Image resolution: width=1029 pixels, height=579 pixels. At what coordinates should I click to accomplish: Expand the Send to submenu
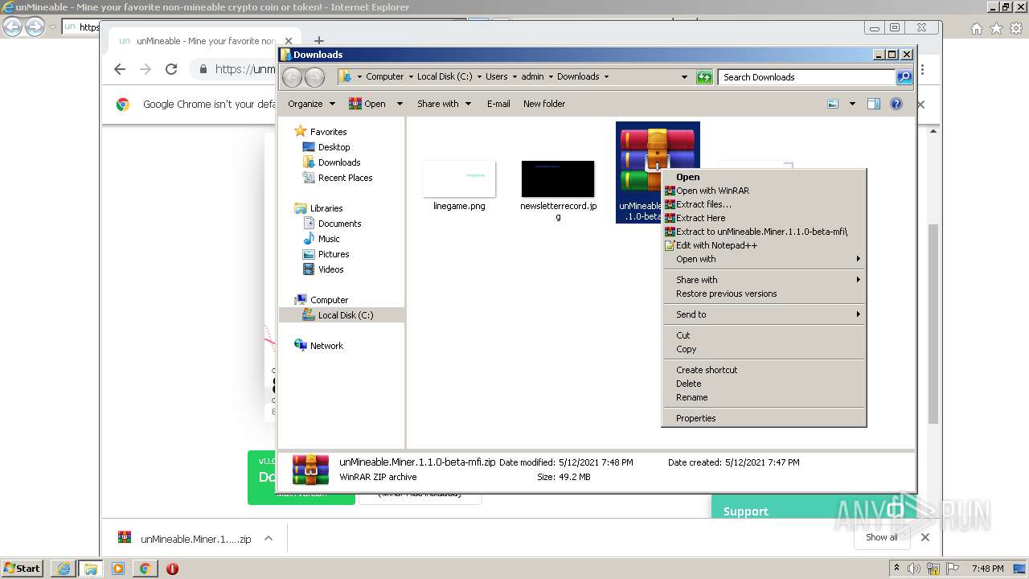[764, 314]
